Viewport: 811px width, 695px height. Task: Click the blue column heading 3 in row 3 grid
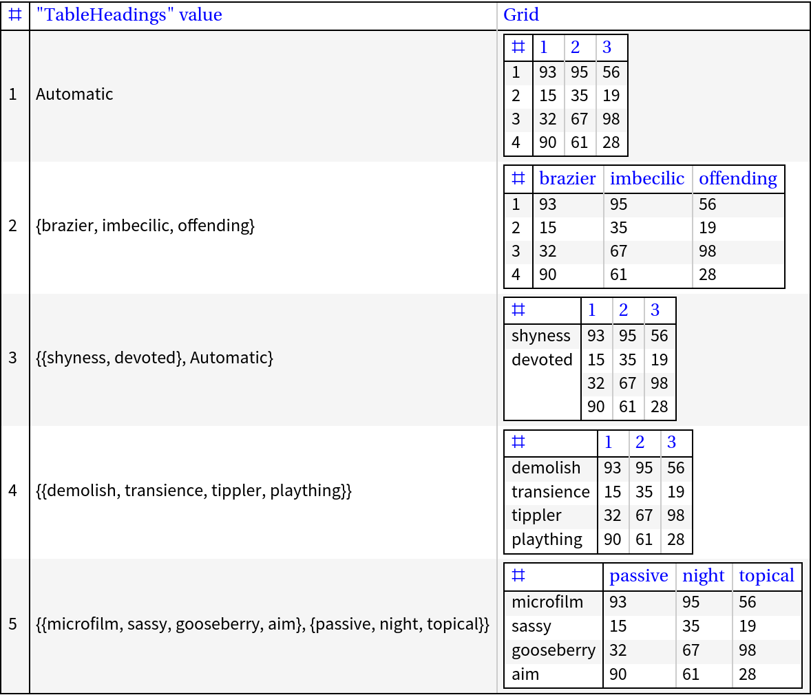point(659,310)
